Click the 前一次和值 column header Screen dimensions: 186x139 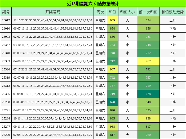pyautogui.click(x=148, y=12)
